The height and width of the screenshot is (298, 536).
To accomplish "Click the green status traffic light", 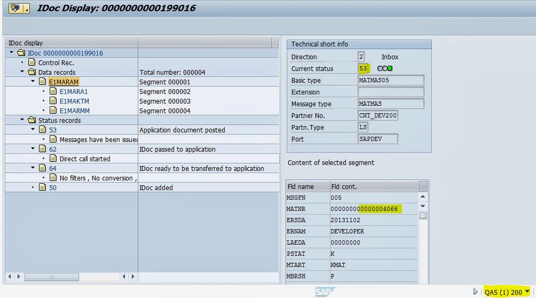I will pyautogui.click(x=390, y=69).
